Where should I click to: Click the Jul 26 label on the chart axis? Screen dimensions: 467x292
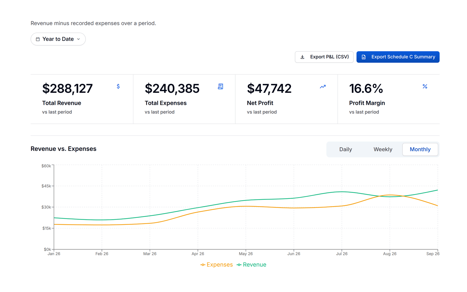pyautogui.click(x=342, y=254)
